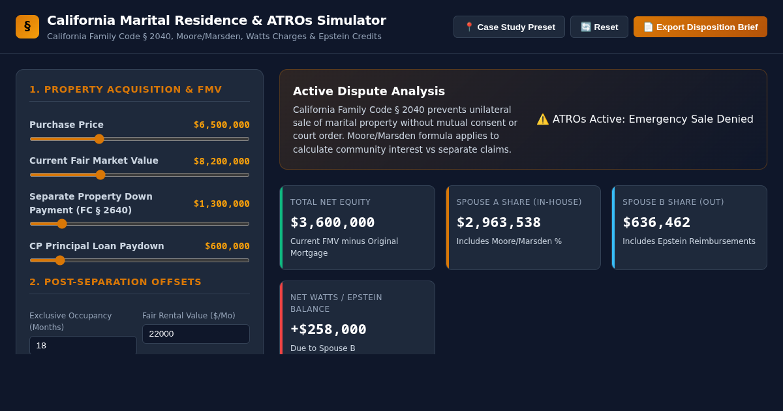
Task: Click the Property Acquisition & FMV section heading
Action: pyautogui.click(x=125, y=89)
